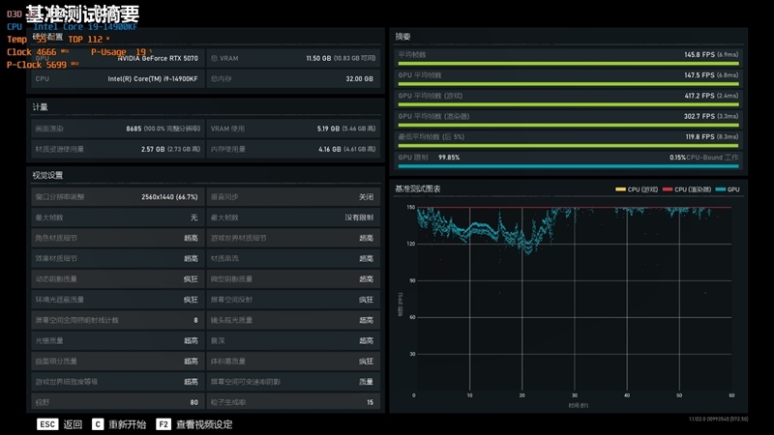Image resolution: width=774 pixels, height=435 pixels.
Task: Click the 基准测试图表 FPS graph area
Action: 573,300
